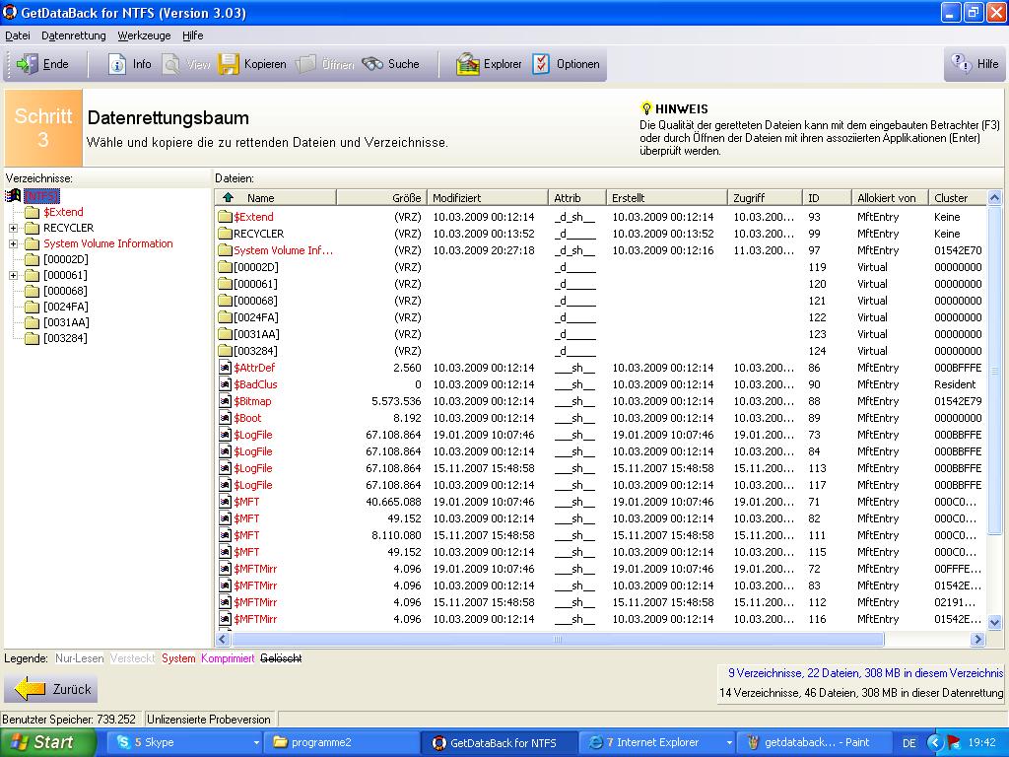Sort by the Modifiziert column header

488,197
